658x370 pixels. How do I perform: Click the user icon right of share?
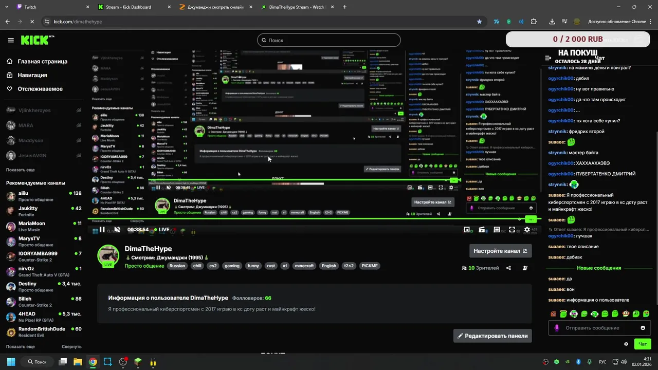click(x=525, y=268)
